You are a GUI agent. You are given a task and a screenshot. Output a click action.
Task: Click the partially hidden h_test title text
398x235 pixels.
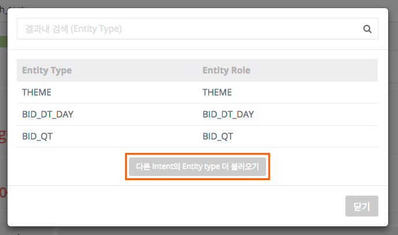point(12,3)
